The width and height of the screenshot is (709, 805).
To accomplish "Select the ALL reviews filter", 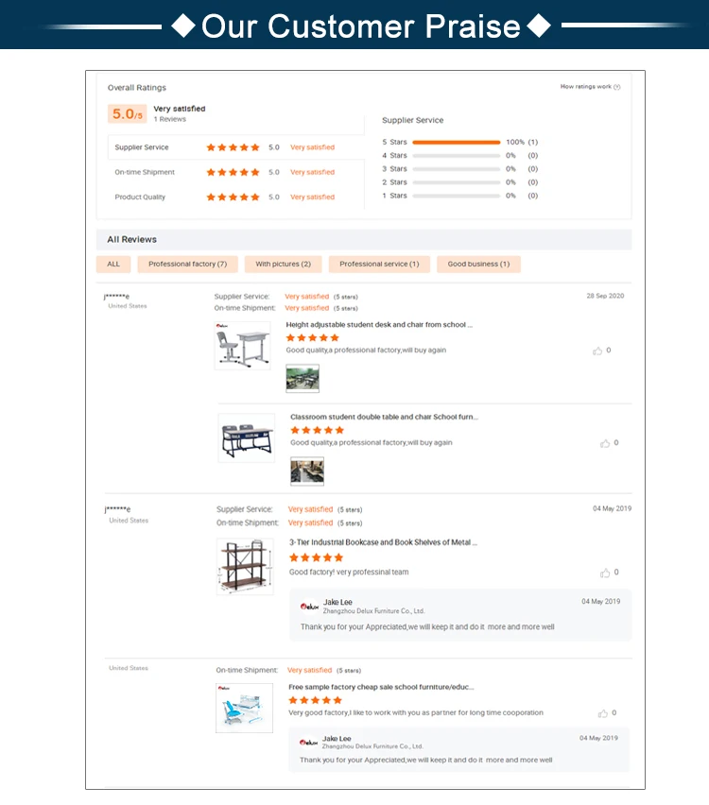I will pyautogui.click(x=113, y=264).
